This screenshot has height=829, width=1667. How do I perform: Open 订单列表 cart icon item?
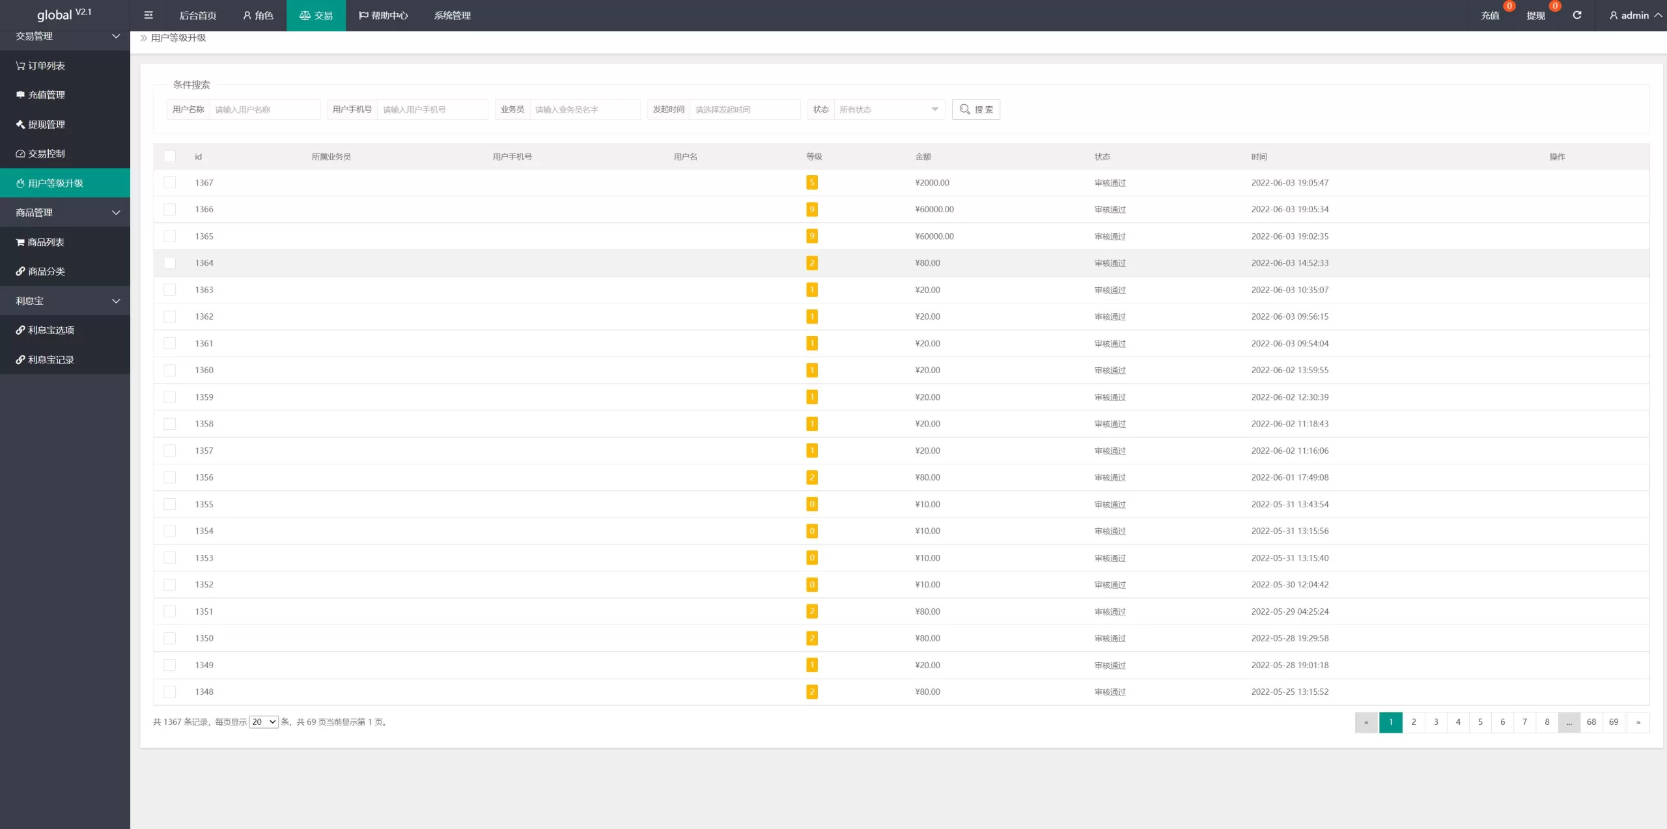click(40, 65)
